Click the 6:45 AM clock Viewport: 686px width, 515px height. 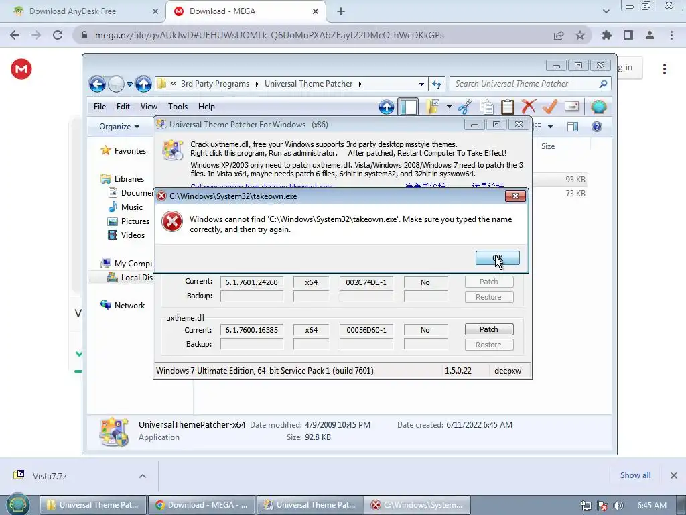tap(652, 506)
